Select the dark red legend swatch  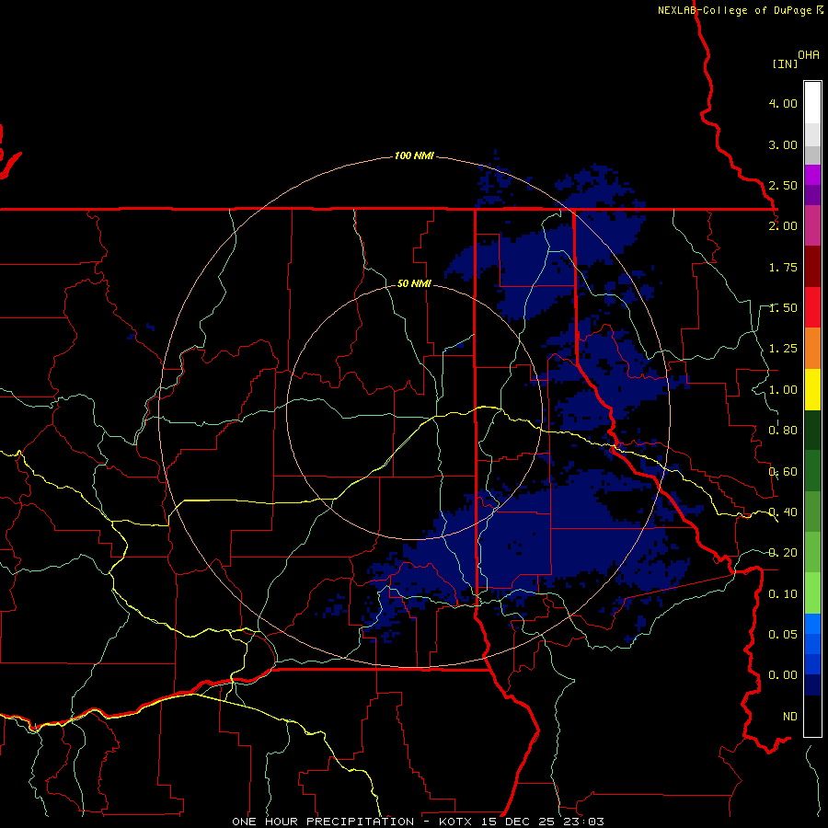click(812, 267)
